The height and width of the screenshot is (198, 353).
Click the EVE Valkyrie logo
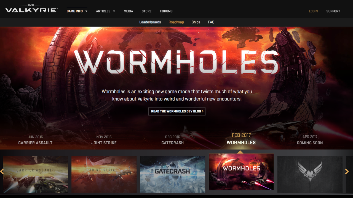coord(31,9)
